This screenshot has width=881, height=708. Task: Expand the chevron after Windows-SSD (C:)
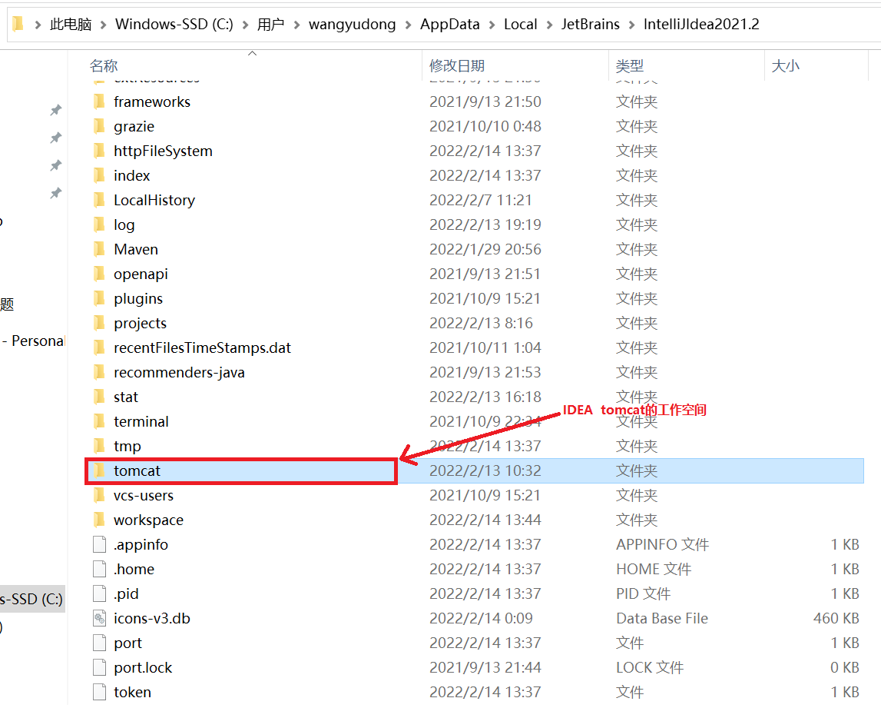pos(245,25)
